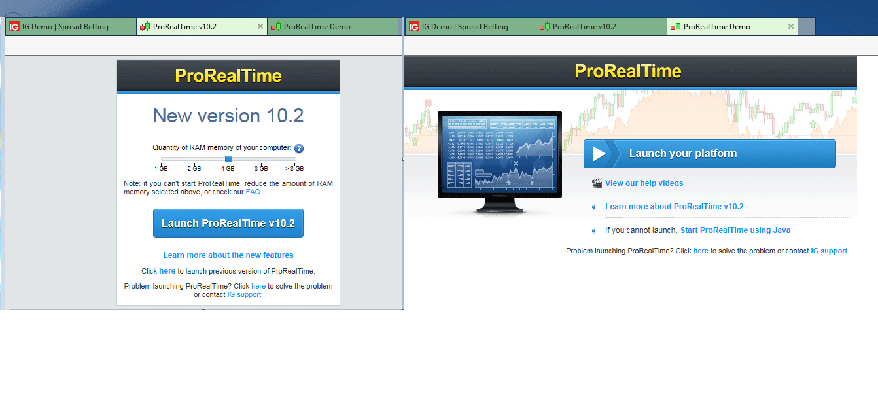Click the blue play arrow on Launch your platform

pyautogui.click(x=599, y=153)
